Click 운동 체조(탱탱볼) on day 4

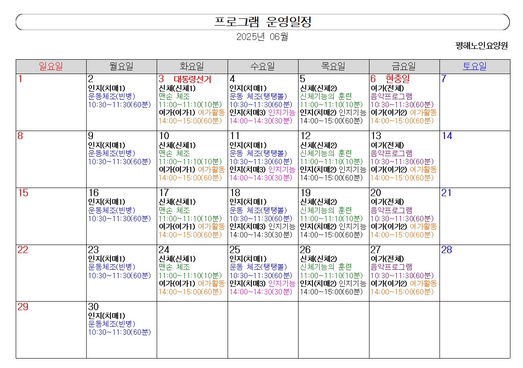(x=258, y=96)
